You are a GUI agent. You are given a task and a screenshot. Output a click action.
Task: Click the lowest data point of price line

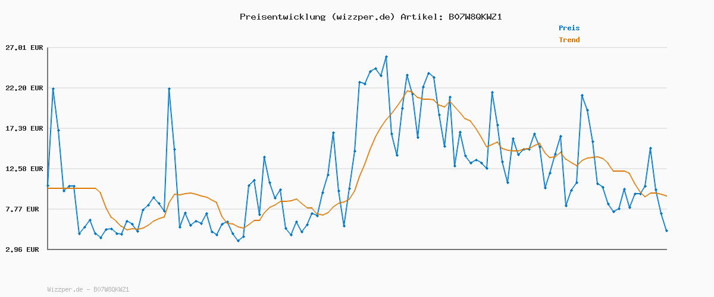(x=238, y=241)
